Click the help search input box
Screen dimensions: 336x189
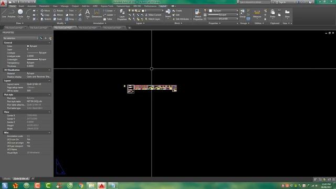(255, 2)
